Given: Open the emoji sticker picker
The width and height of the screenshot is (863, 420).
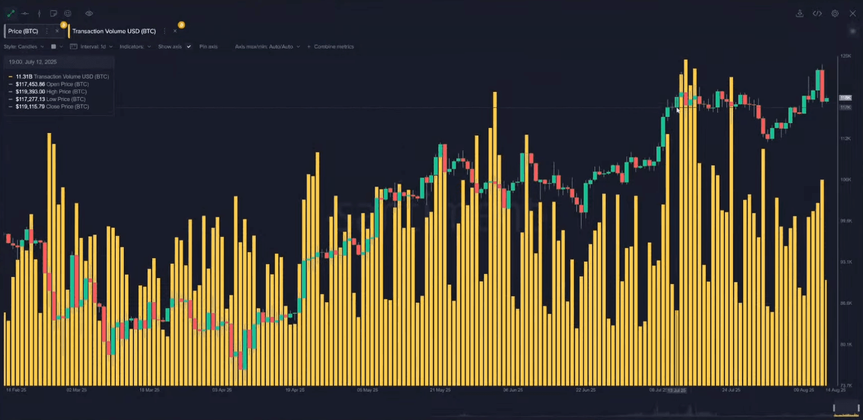Looking at the screenshot, I should pyautogui.click(x=68, y=13).
